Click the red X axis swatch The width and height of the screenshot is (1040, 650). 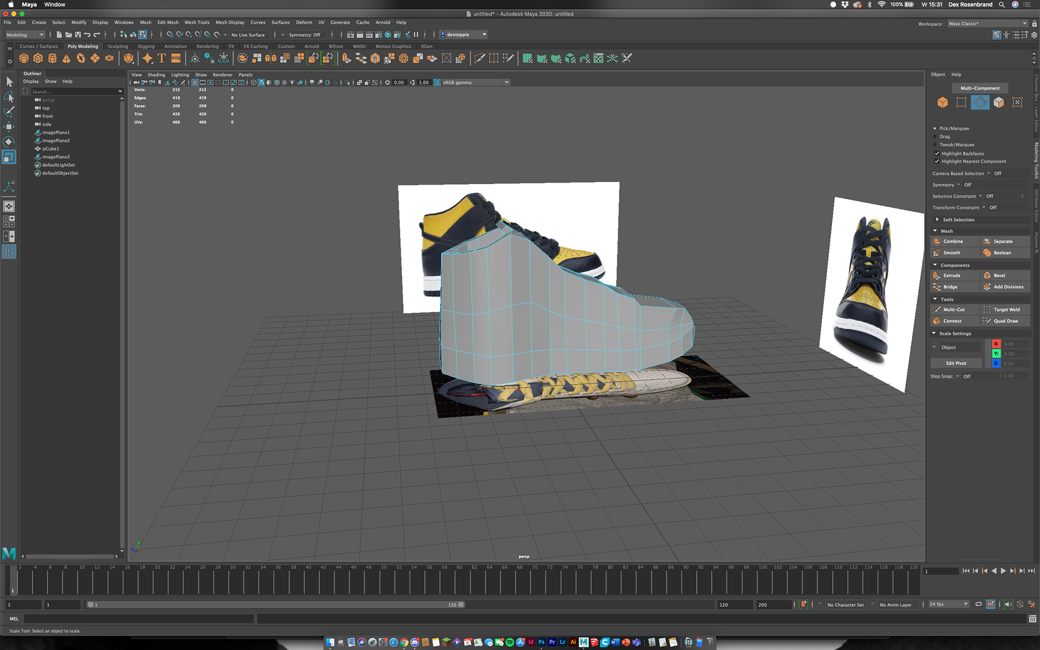996,344
